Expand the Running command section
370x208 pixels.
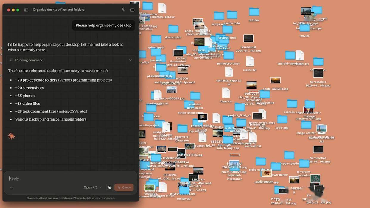click(x=130, y=60)
